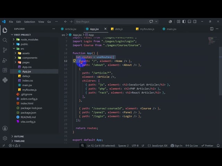Click the Copilot chat icon in title bar
Image resolution: width=222 pixels, height=166 pixels.
151,21
